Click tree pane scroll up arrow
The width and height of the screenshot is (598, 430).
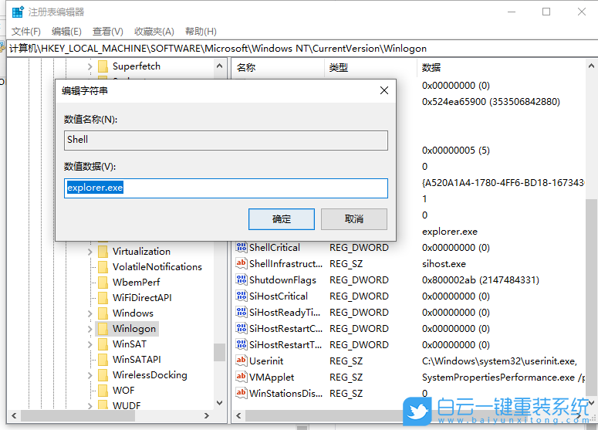pos(219,66)
